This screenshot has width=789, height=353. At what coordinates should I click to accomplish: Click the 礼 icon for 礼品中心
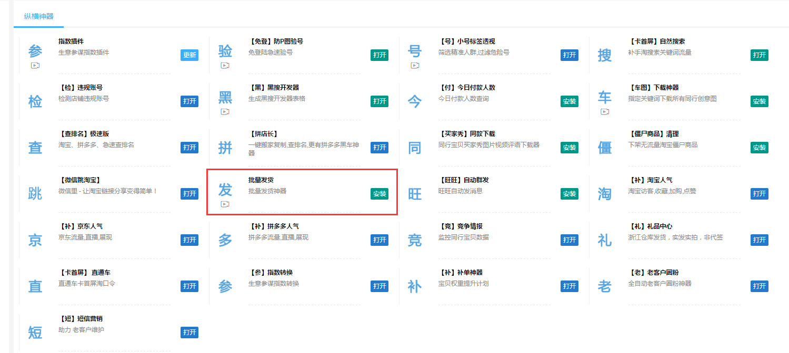(x=605, y=240)
